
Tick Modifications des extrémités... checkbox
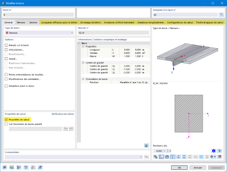point(6,79)
